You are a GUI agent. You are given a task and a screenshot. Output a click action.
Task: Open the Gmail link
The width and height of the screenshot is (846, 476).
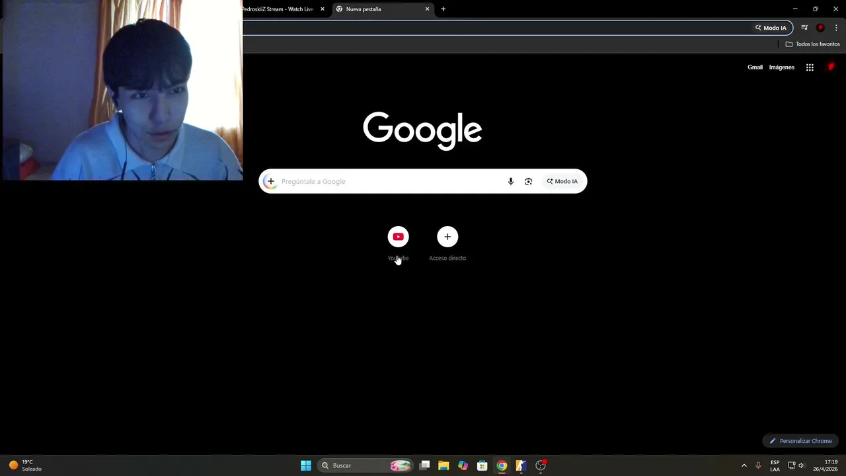755,67
